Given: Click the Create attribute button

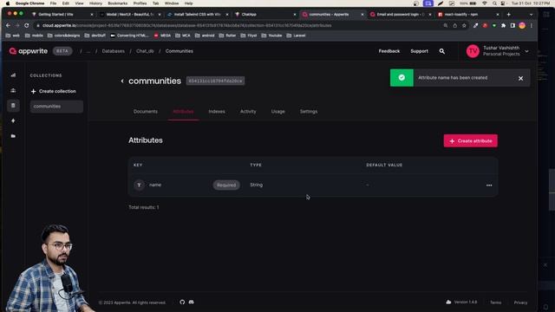Looking at the screenshot, I should click(x=470, y=140).
